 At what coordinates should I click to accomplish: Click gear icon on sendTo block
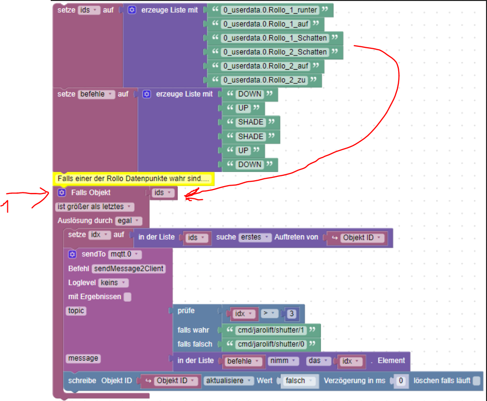click(72, 254)
